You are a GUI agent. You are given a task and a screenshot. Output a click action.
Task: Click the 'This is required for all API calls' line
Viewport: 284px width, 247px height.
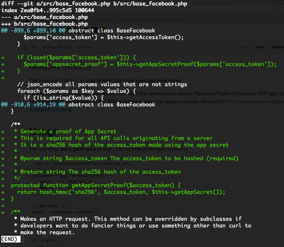[113, 138]
